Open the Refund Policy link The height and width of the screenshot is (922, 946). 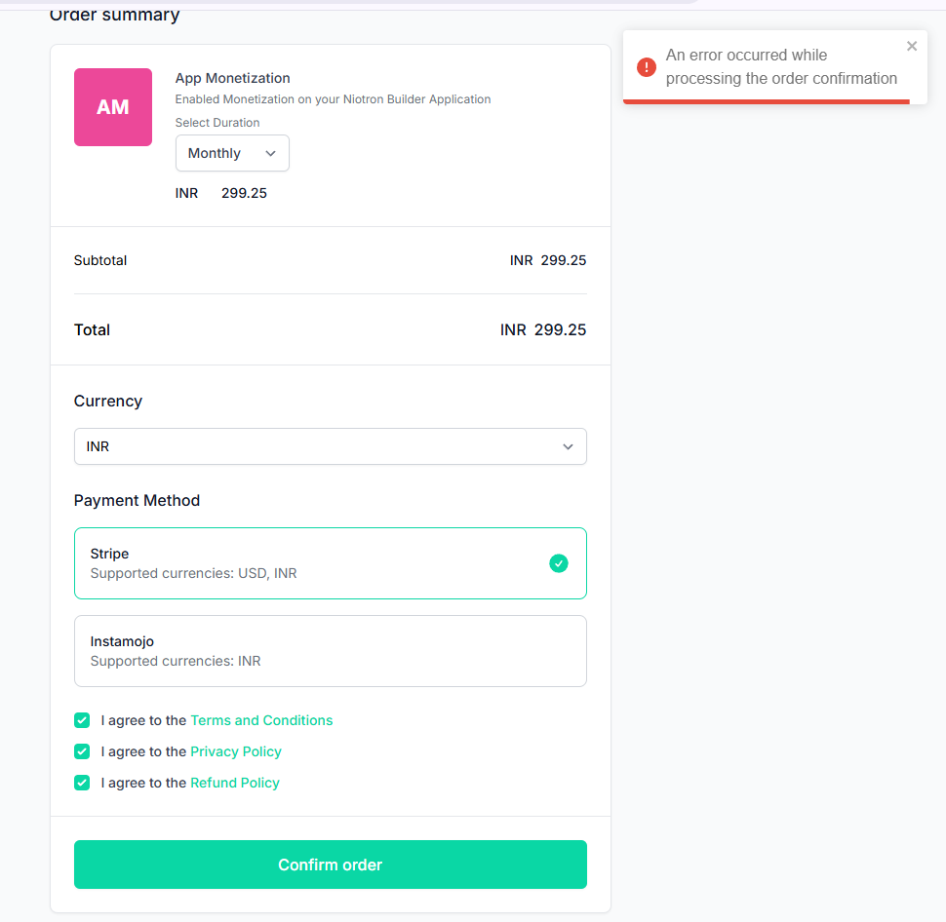(x=235, y=783)
